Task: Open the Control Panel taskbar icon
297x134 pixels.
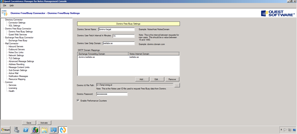Action: click(x=53, y=130)
